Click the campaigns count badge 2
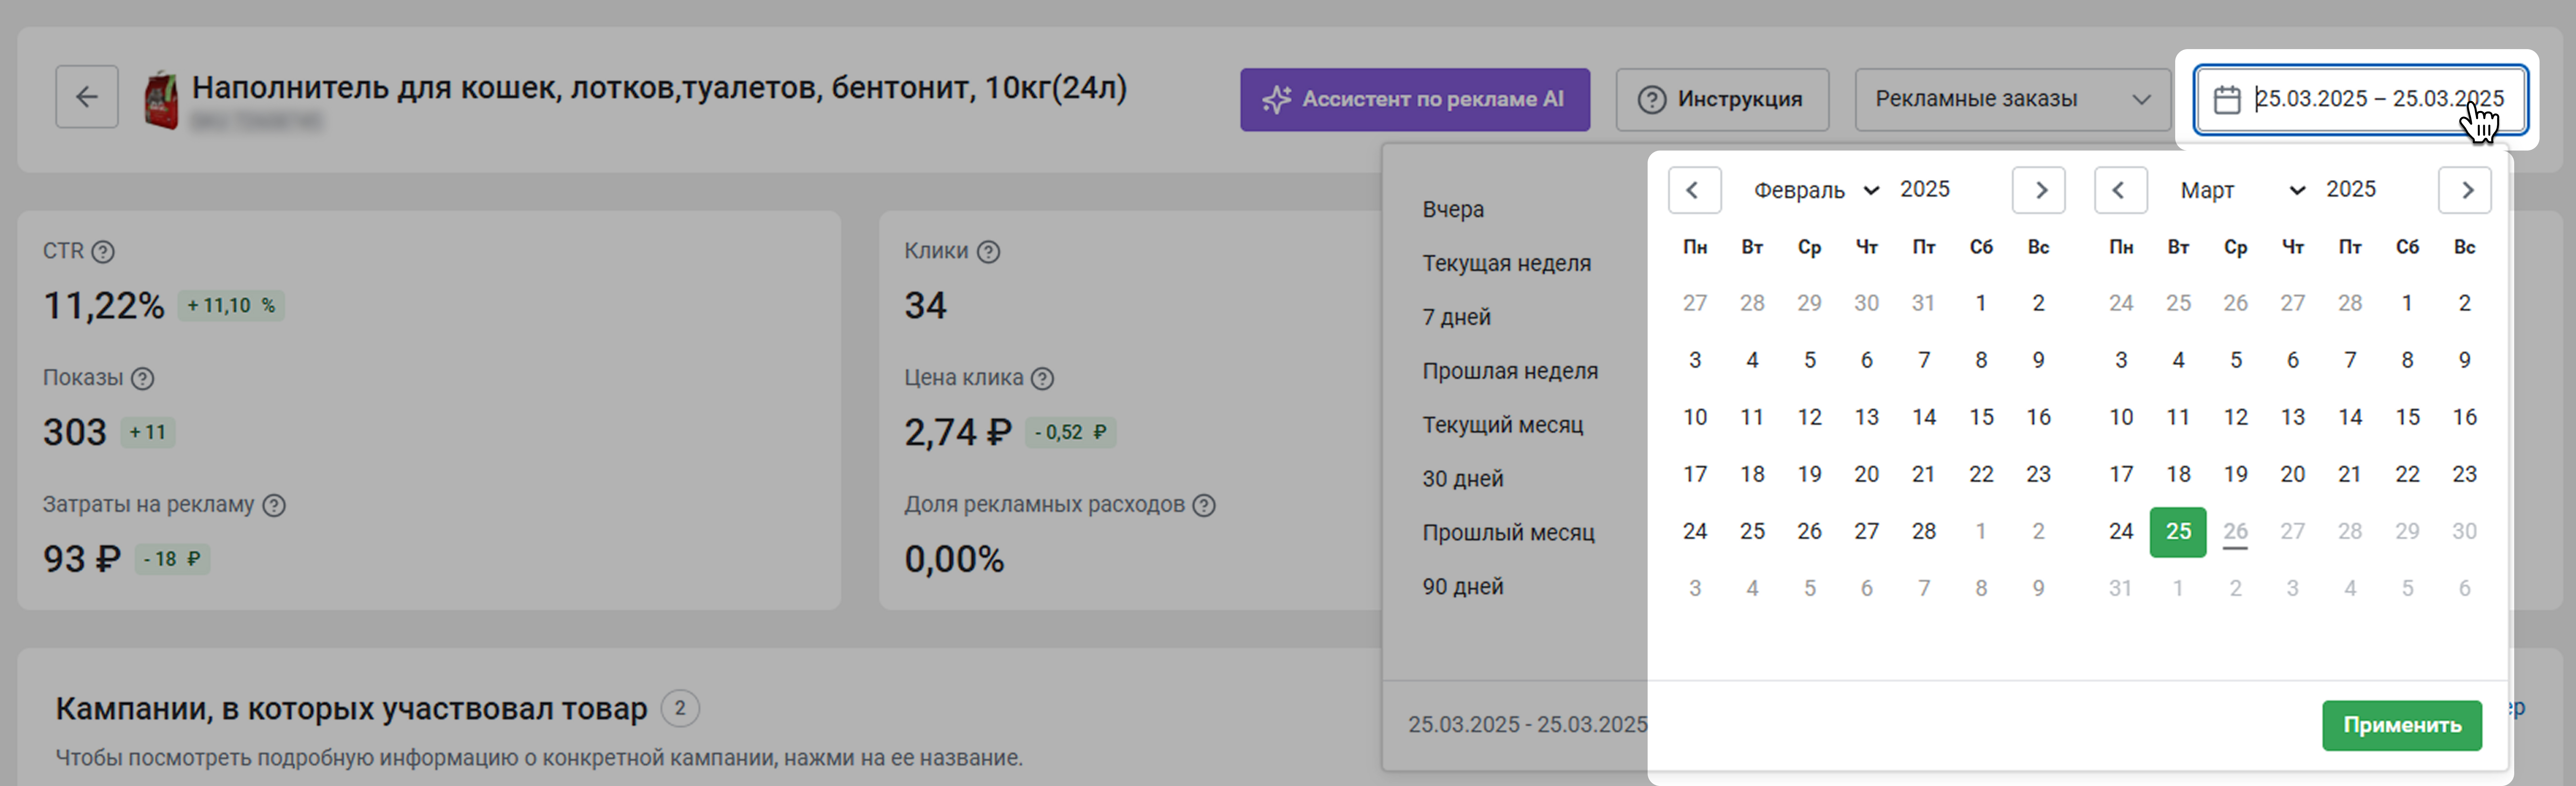Image resolution: width=2576 pixels, height=786 pixels. coord(680,709)
